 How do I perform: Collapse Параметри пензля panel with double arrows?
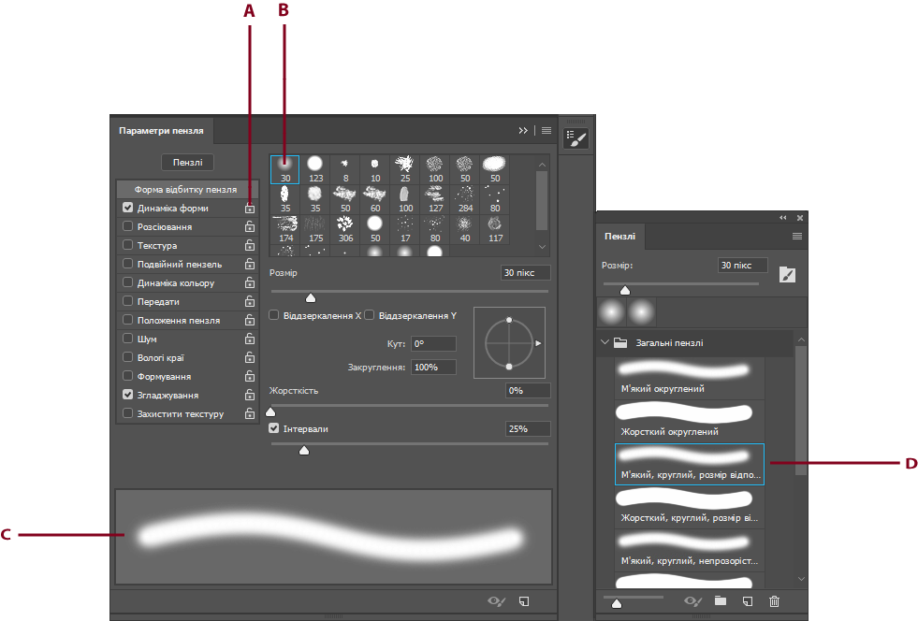point(523,131)
